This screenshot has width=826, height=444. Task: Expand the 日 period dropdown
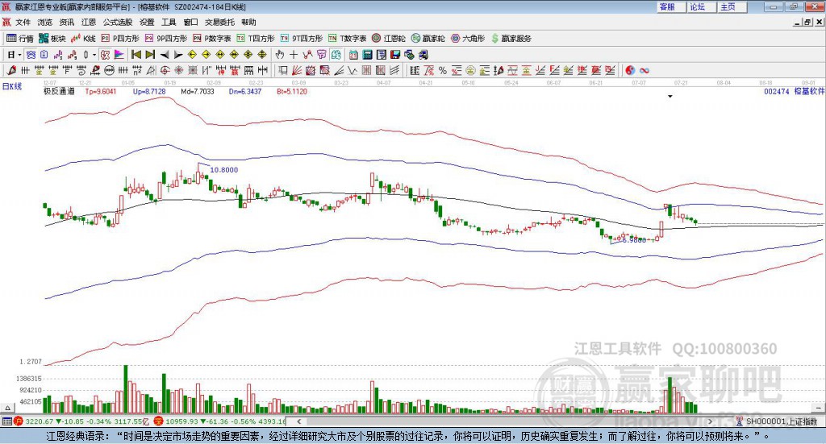coord(19,55)
